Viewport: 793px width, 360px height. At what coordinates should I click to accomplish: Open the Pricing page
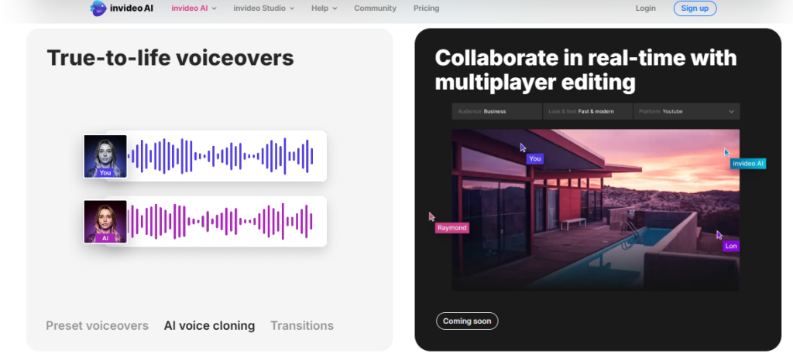(x=427, y=8)
